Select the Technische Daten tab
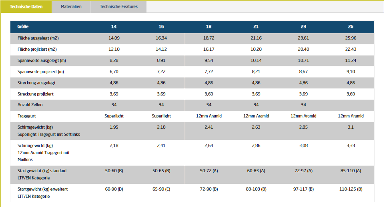This screenshot has width=385, height=207. 26,7
